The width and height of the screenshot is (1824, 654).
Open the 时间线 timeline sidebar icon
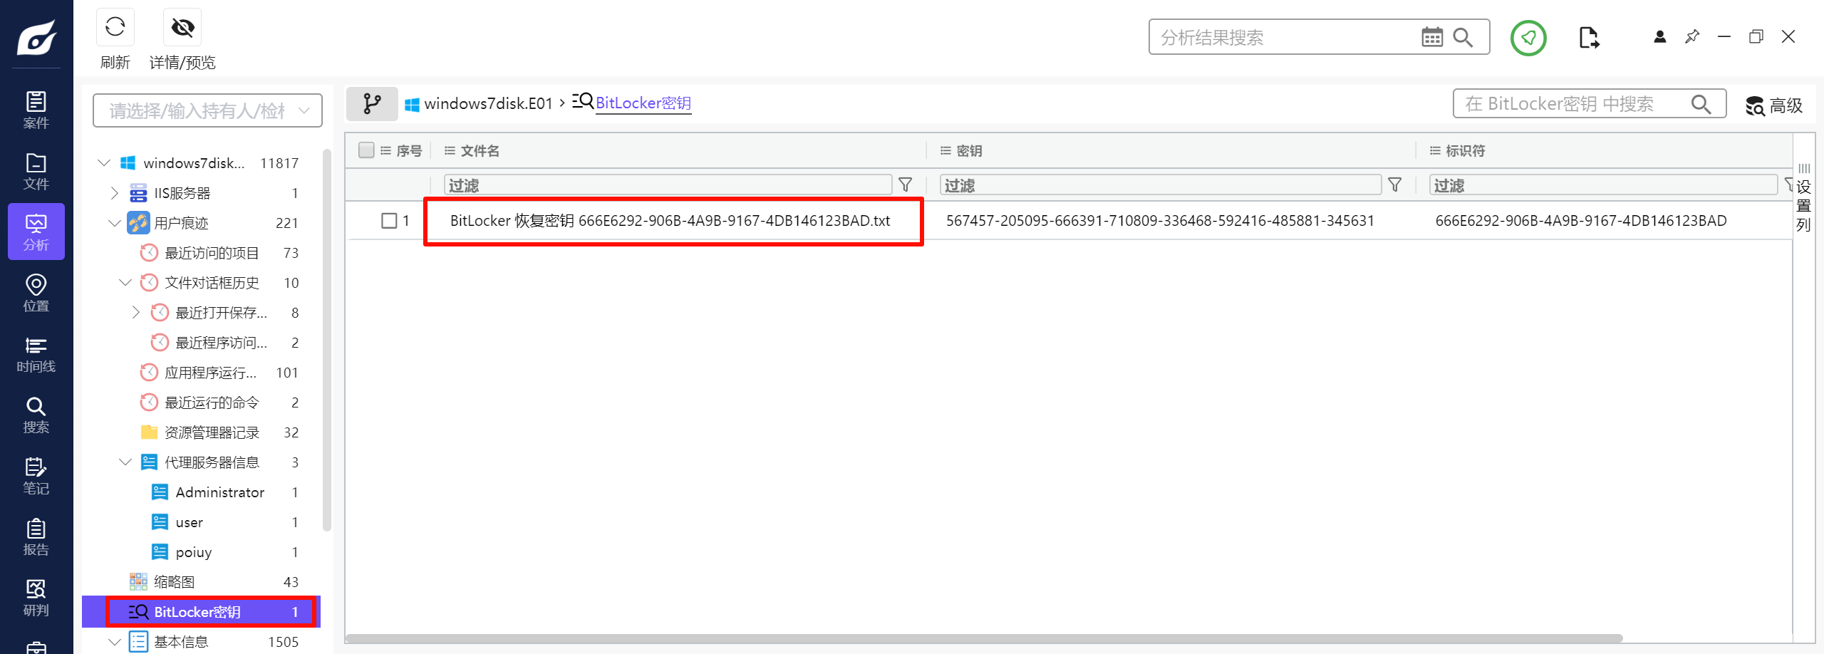36,354
